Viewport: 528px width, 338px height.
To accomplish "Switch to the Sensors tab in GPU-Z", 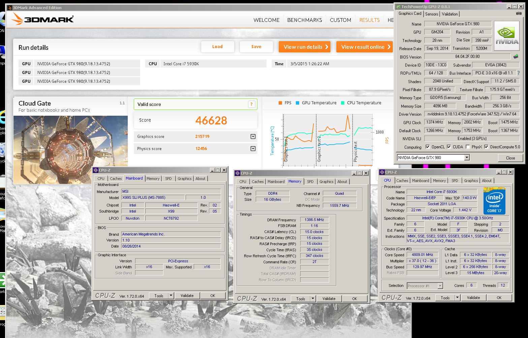I will pos(432,14).
